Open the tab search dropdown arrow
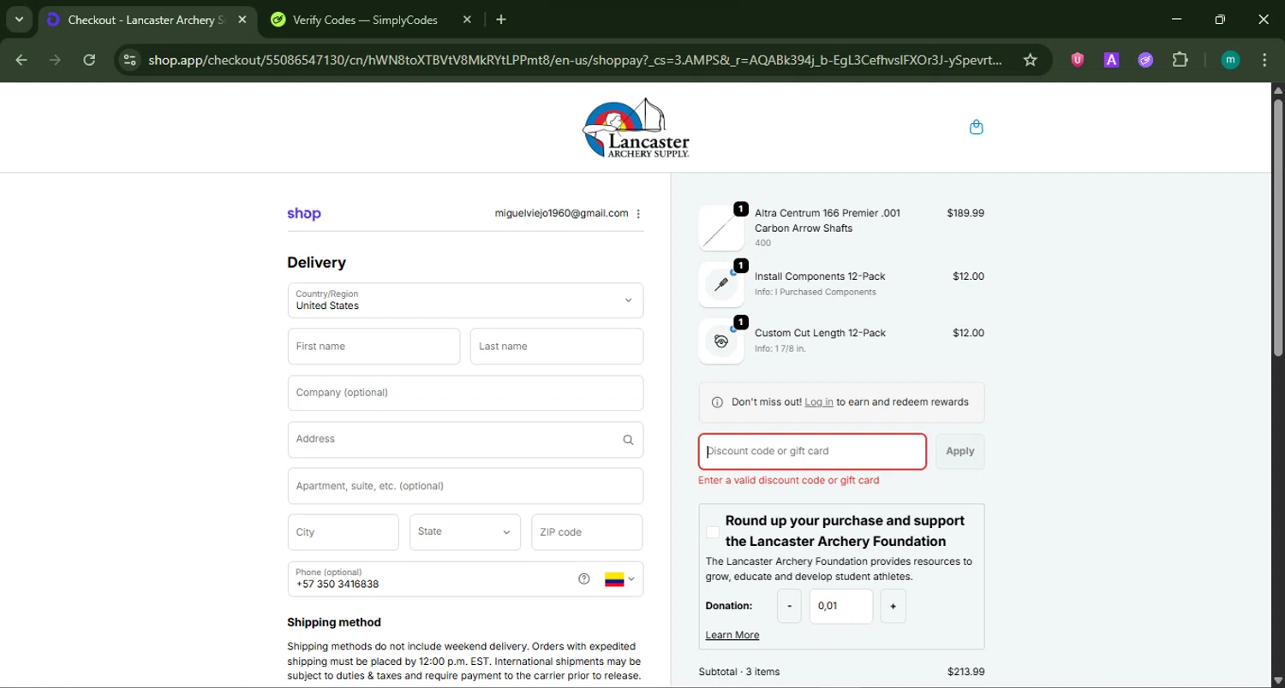1285x688 pixels. [x=19, y=20]
